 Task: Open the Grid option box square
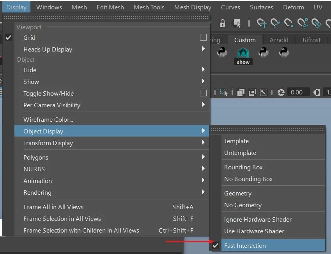click(203, 37)
